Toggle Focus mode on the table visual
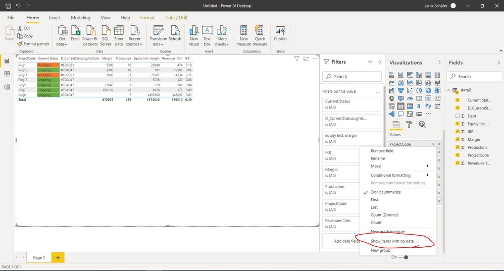The width and height of the screenshot is (504, 271). click(x=306, y=59)
